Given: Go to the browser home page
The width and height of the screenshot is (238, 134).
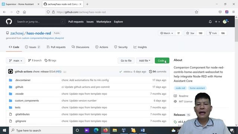Looking at the screenshot, I should point(25,12).
